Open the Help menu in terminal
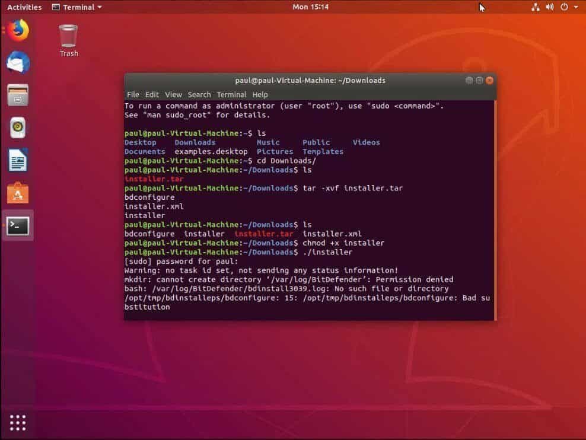This screenshot has width=586, height=440. click(x=260, y=94)
